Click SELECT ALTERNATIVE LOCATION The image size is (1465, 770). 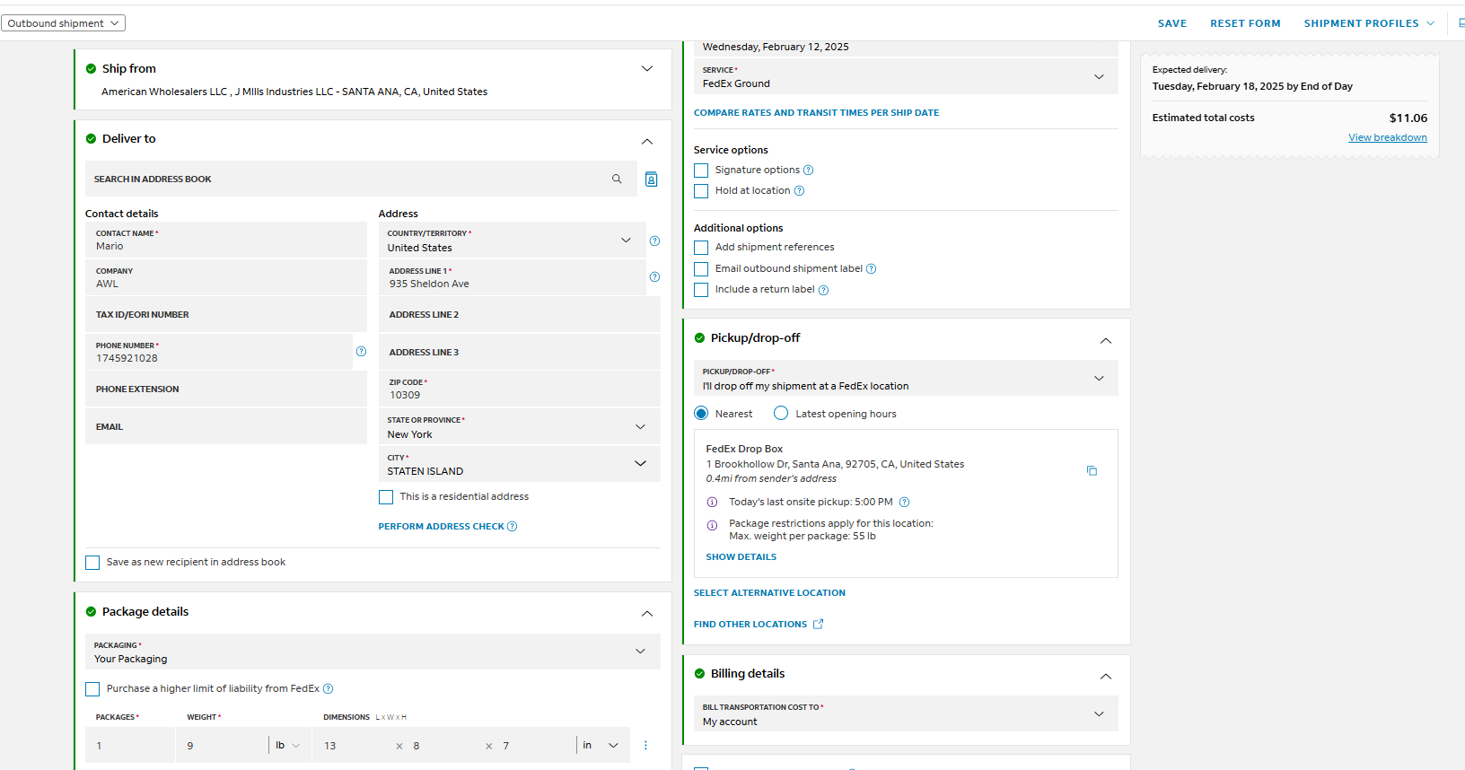pyautogui.click(x=769, y=593)
